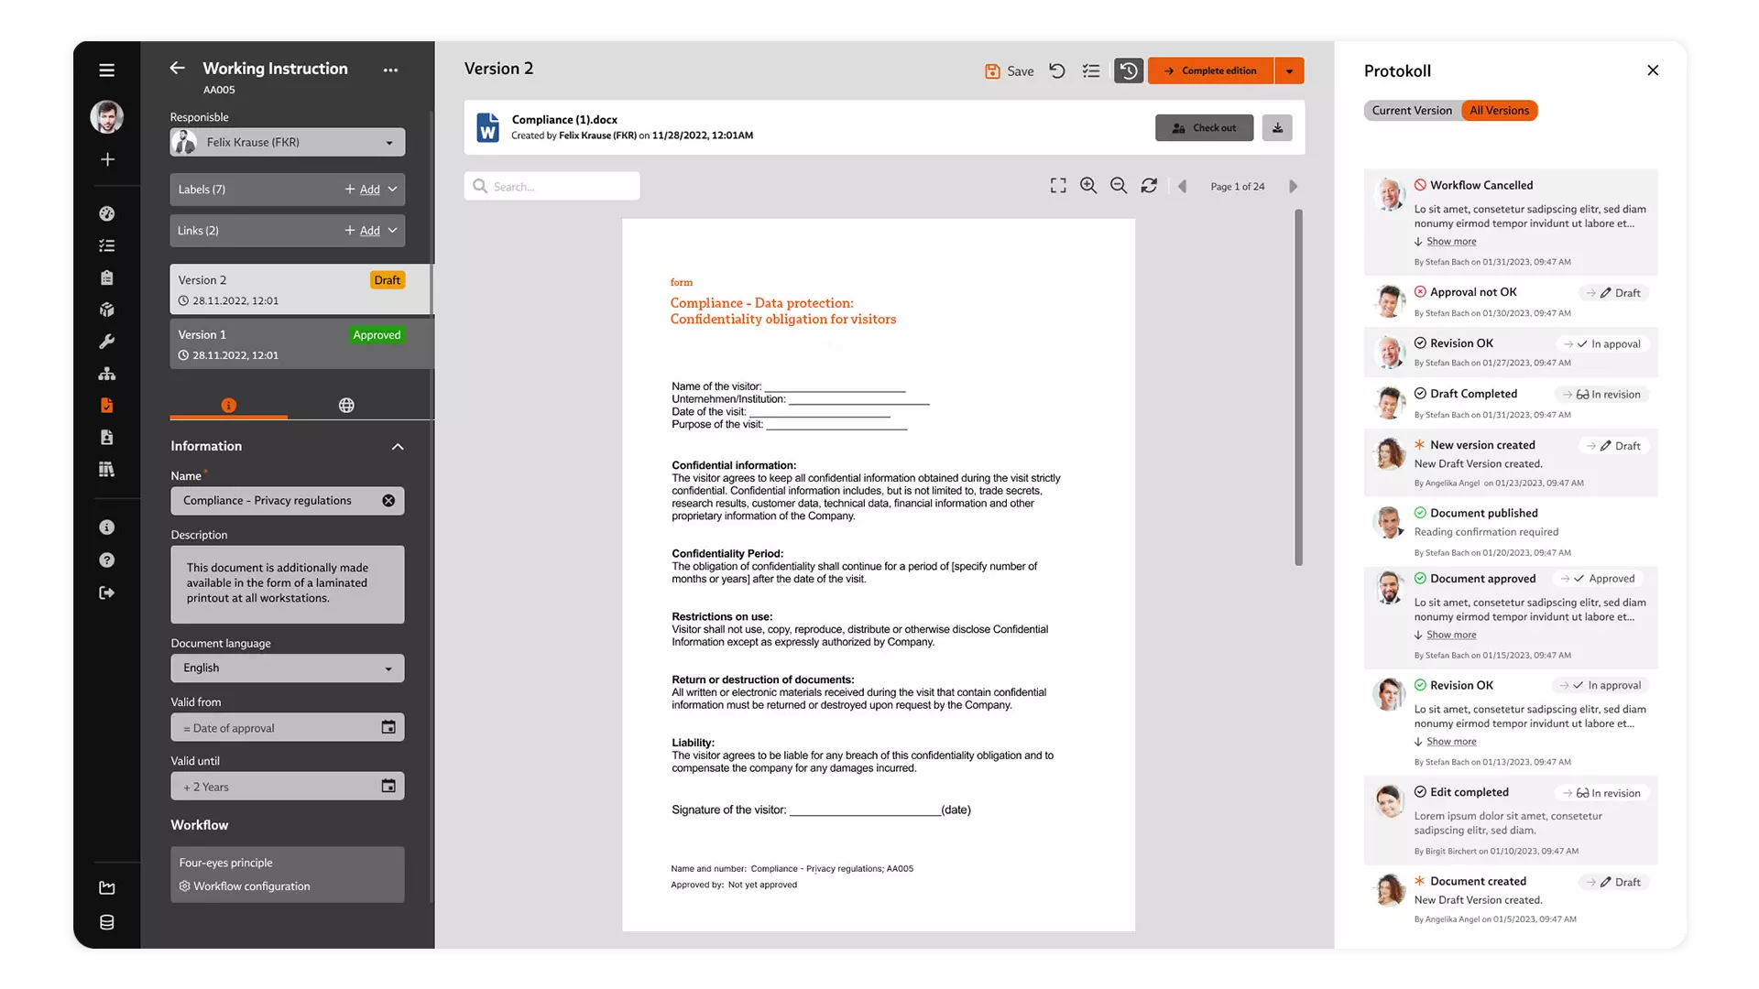
Task: Switch to the Current Version tab
Action: coord(1411,110)
